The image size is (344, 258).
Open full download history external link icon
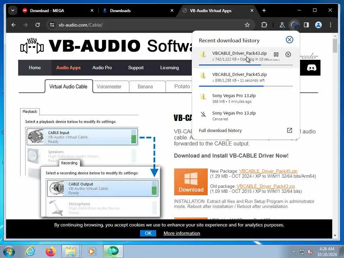(289, 130)
